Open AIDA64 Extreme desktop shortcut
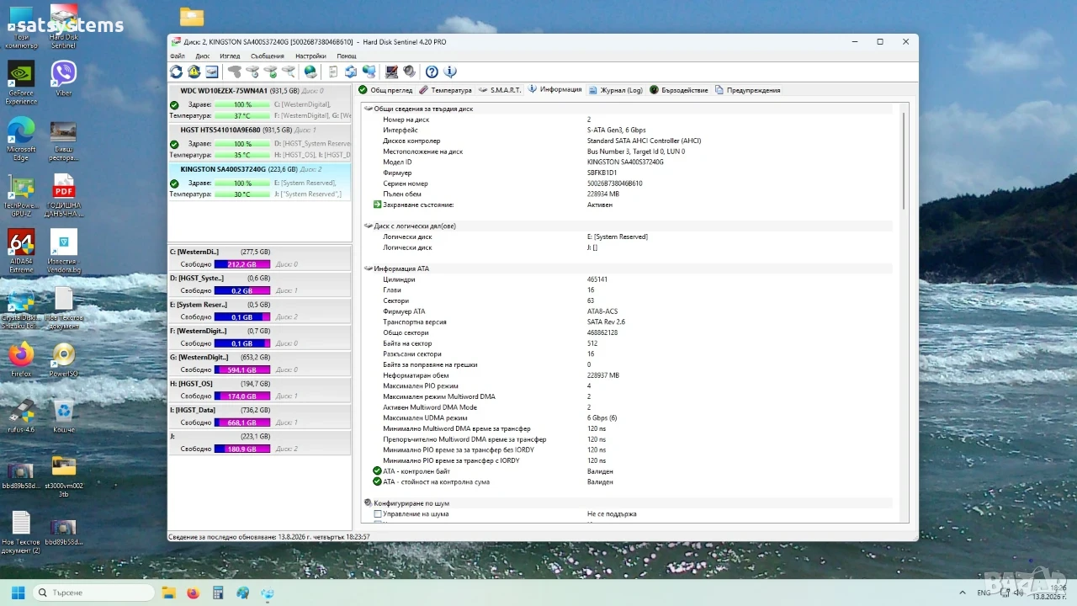Screen dimensions: 1077x606 point(21,252)
